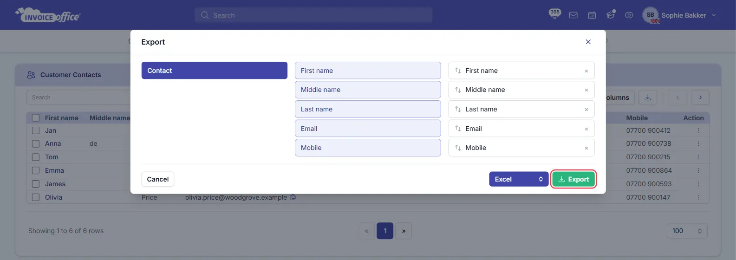Image resolution: width=736 pixels, height=260 pixels.
Task: Click Middle name in available fields list
Action: [x=368, y=90]
